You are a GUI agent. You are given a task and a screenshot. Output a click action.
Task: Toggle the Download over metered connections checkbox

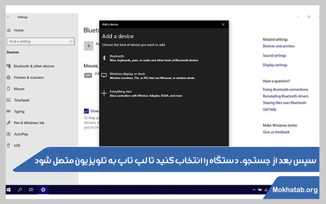(x=86, y=111)
